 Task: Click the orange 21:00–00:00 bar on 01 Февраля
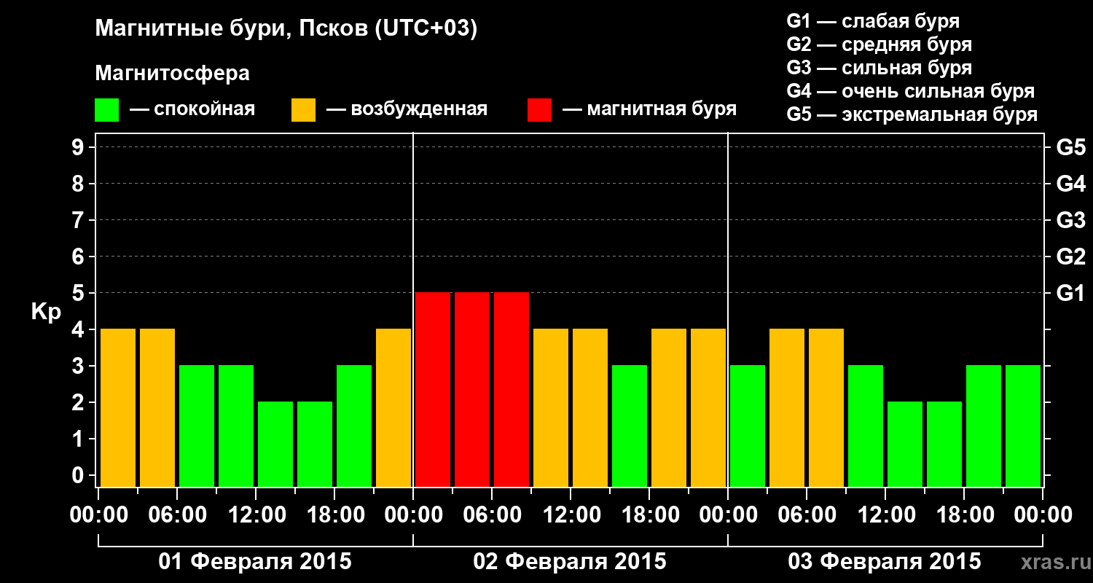pos(393,408)
